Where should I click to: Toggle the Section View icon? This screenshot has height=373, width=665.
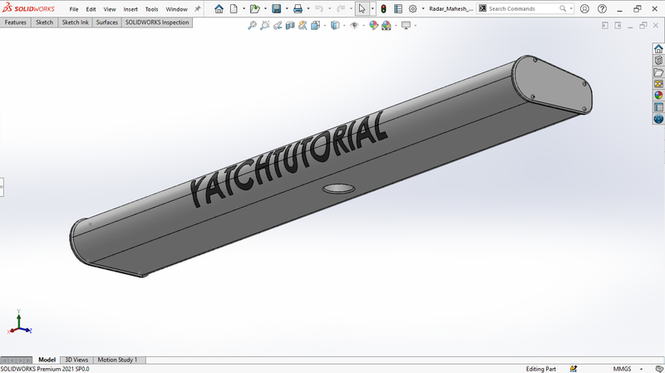290,26
